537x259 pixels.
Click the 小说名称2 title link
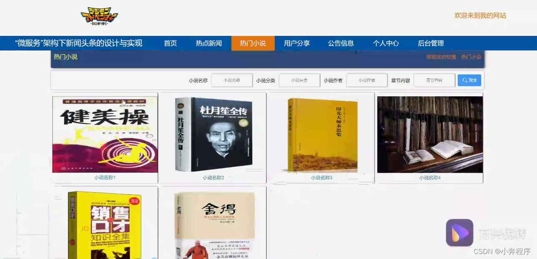[213, 178]
